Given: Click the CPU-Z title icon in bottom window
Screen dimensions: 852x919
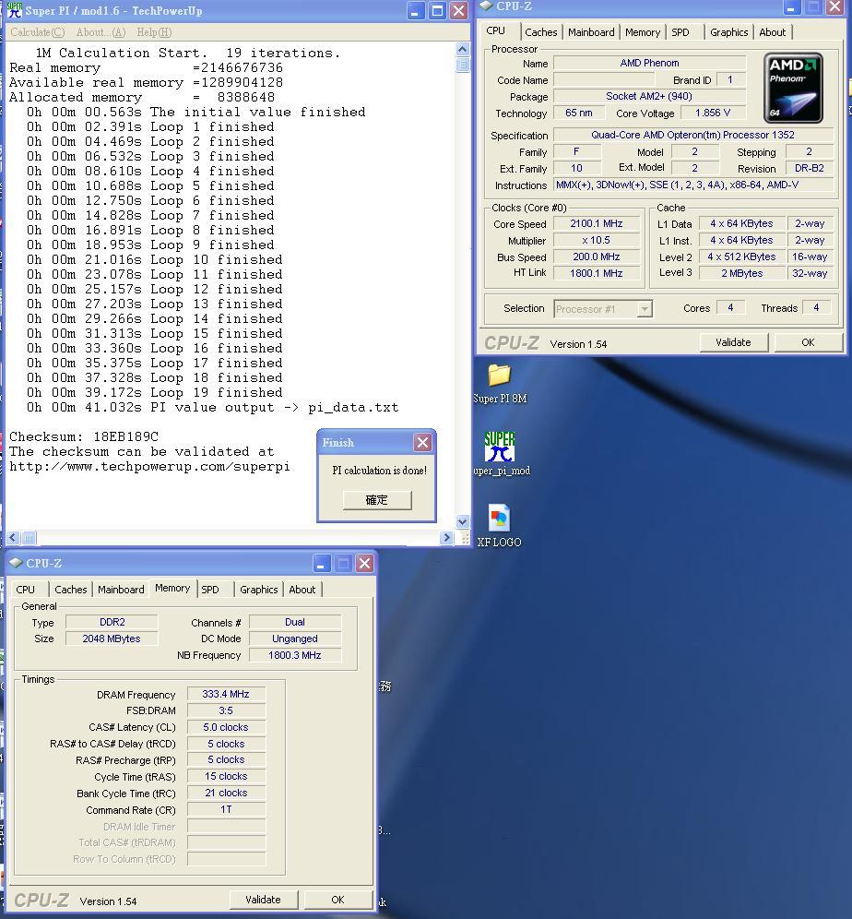Looking at the screenshot, I should [x=16, y=563].
